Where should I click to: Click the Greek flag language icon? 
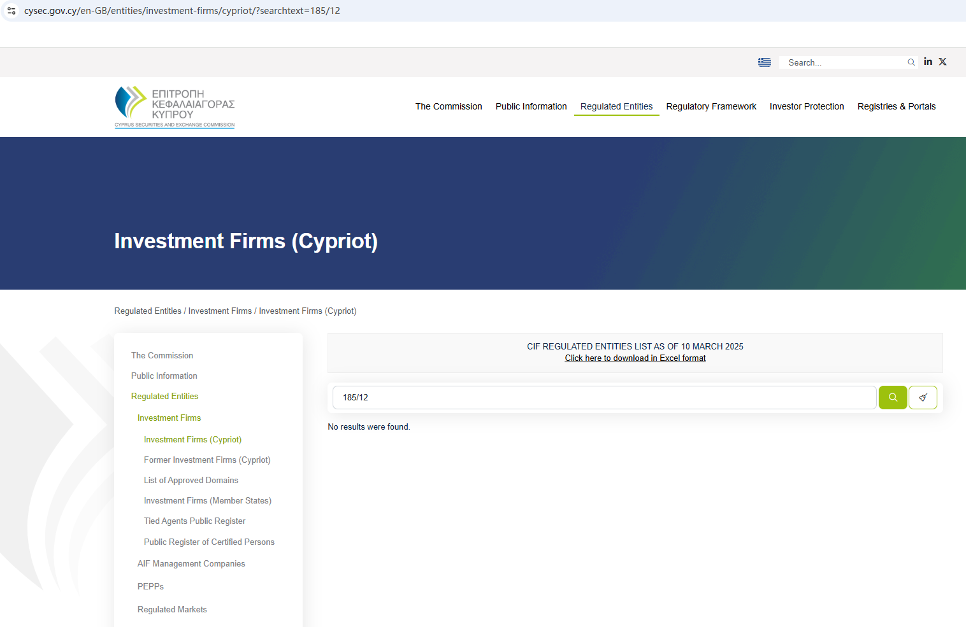pyautogui.click(x=764, y=62)
